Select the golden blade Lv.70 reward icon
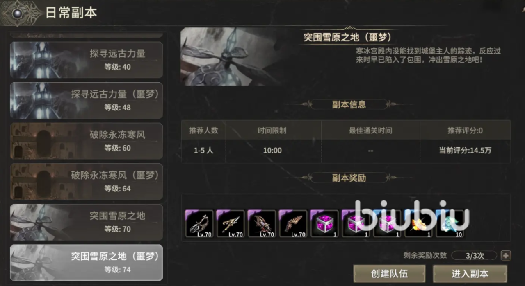 pos(231,223)
